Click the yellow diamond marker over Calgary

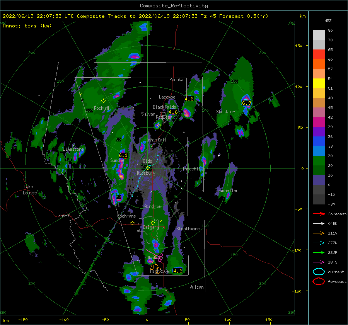click(153, 223)
